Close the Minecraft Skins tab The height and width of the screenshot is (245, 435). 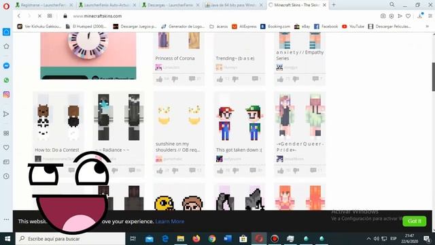pyautogui.click(x=324, y=5)
